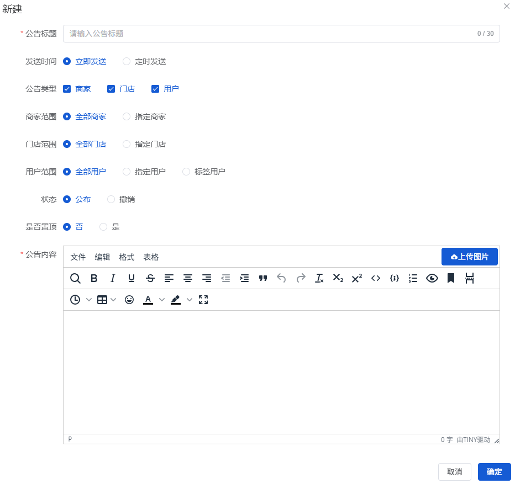Expand the date/time format dropdown arrow

click(x=88, y=300)
